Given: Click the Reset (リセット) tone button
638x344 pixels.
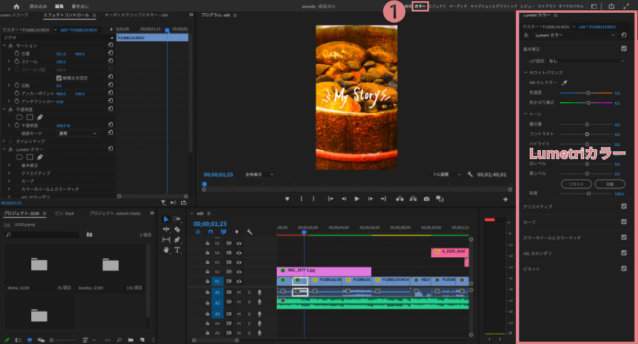Looking at the screenshot, I should [575, 184].
